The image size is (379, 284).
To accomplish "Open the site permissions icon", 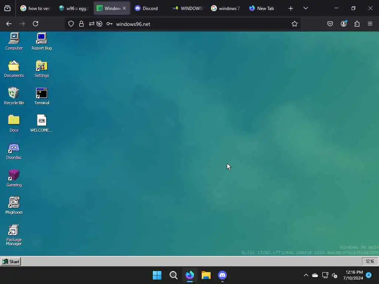I will (x=92, y=24).
